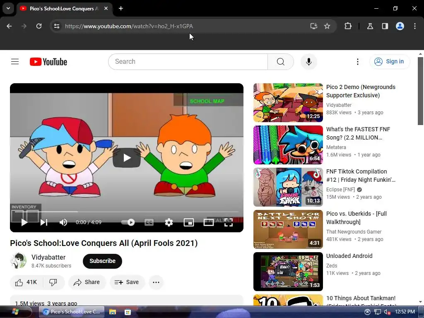Seek on the video progress bar
This screenshot has height=318, width=424.
click(x=127, y=212)
